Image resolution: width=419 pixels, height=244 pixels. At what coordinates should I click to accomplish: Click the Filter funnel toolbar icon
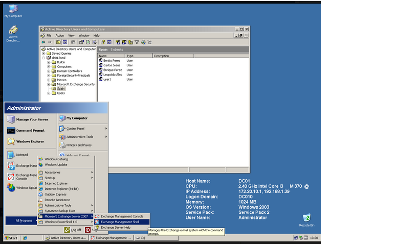[137, 42]
